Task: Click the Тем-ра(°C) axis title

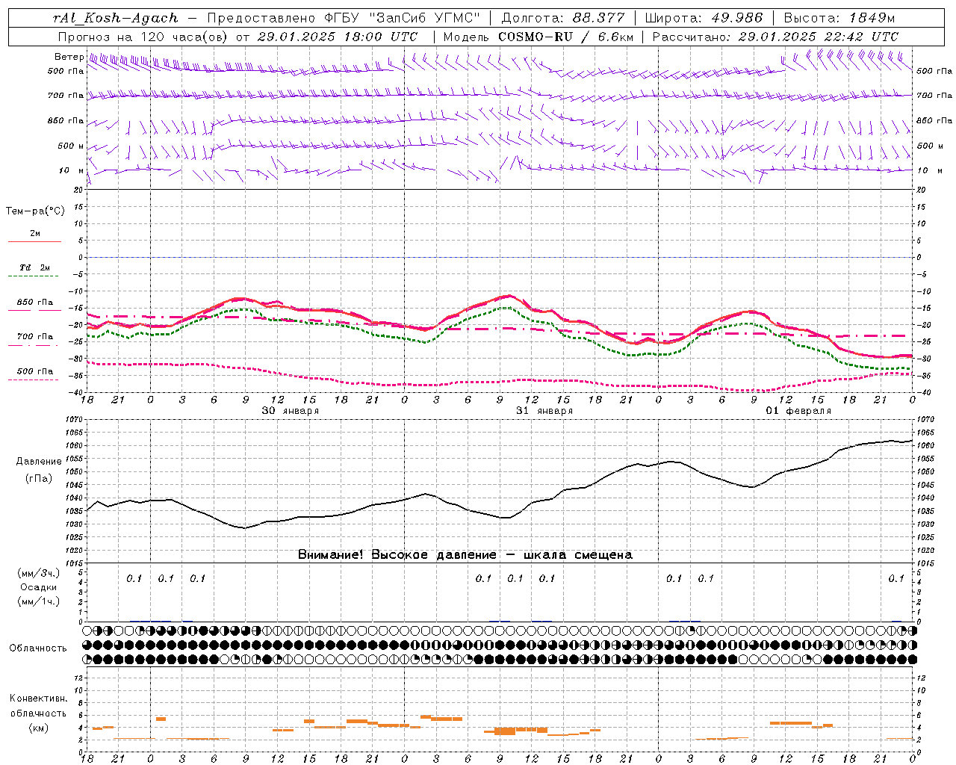Action: [35, 211]
